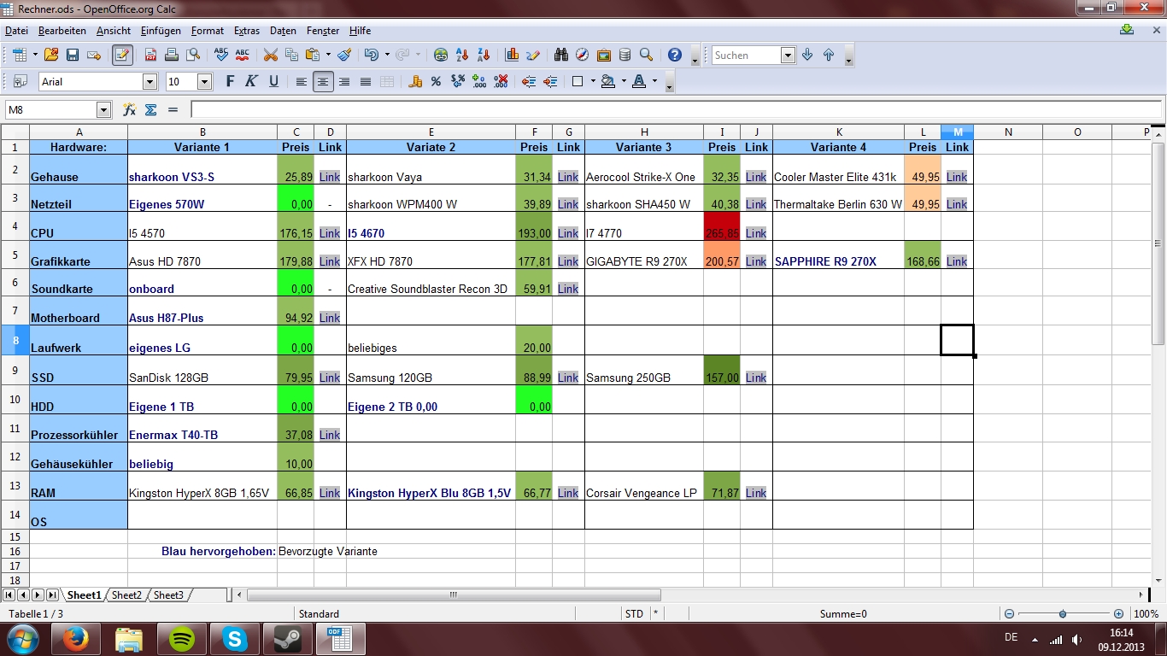
Task: Find next with down arrow button
Action: coord(807,56)
